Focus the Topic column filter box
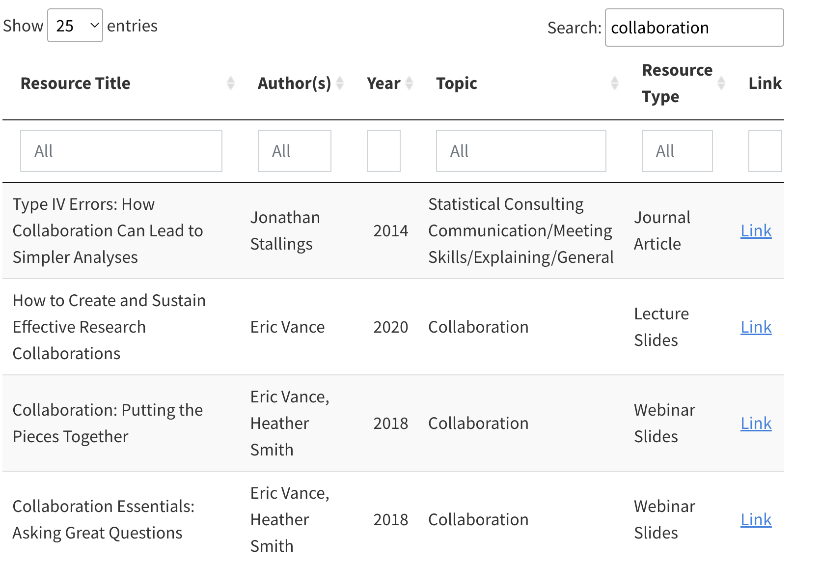This screenshot has width=821, height=567. [521, 151]
